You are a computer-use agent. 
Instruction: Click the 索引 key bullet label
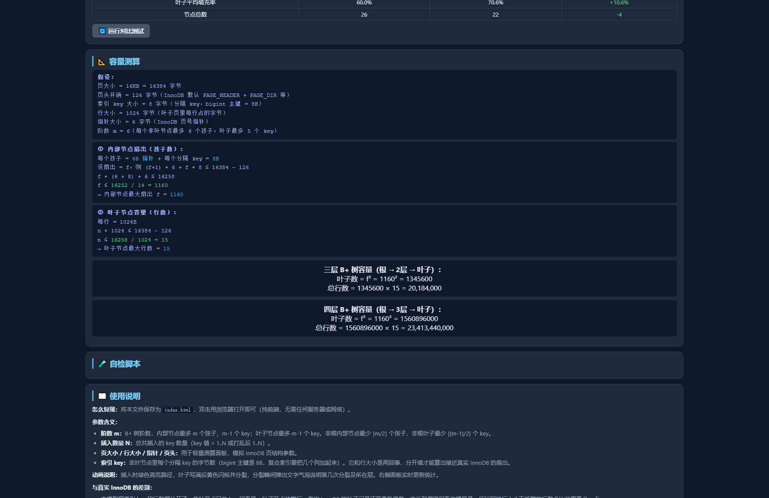[x=113, y=463]
